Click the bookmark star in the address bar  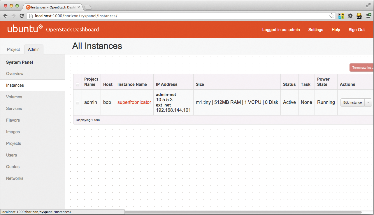click(331, 16)
